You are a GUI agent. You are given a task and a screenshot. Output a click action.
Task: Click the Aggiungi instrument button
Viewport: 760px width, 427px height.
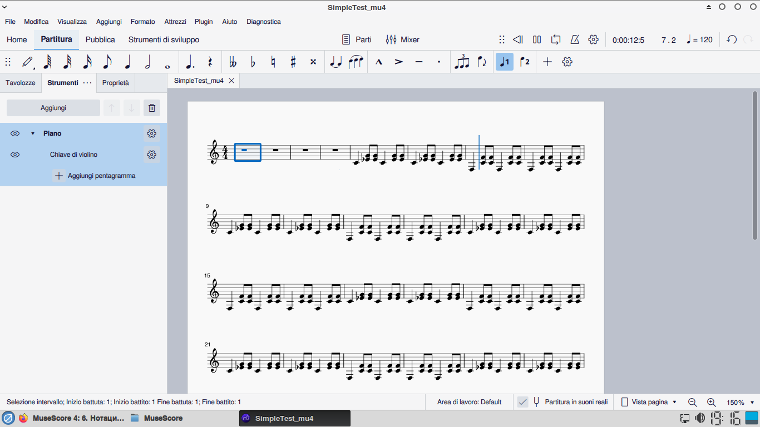click(x=53, y=108)
